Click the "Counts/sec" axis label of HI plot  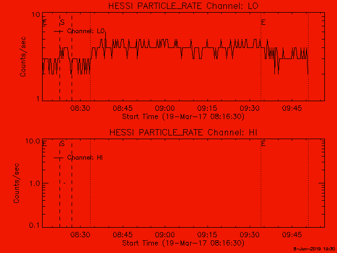(16, 183)
